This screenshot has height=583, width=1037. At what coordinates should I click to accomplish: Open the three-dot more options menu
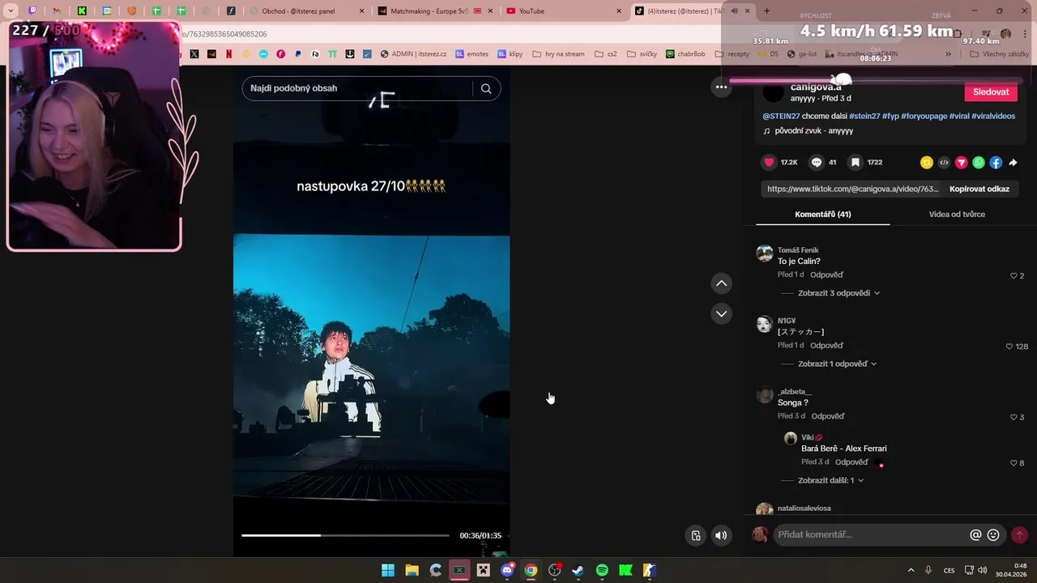[x=721, y=87]
